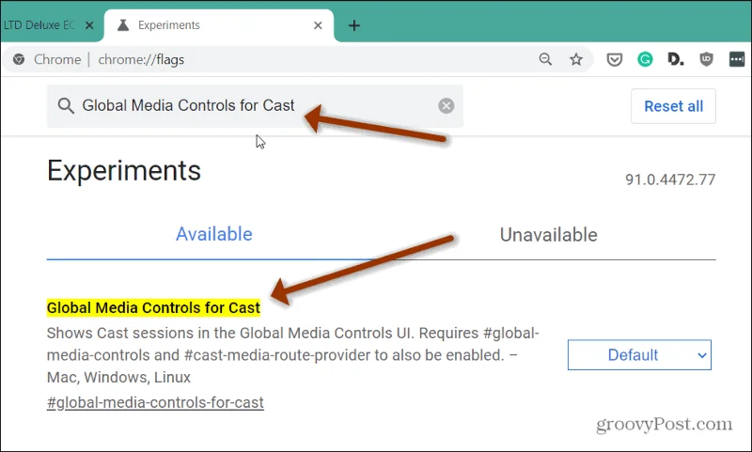752x452 pixels.
Task: Switch to the LTD Deluxe EC tab
Action: pos(39,25)
